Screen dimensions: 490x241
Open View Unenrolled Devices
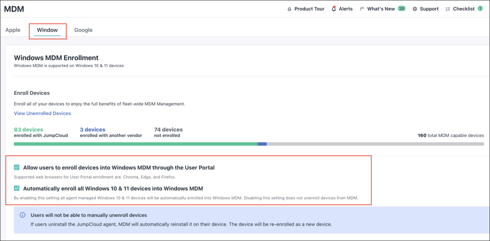tap(42, 113)
